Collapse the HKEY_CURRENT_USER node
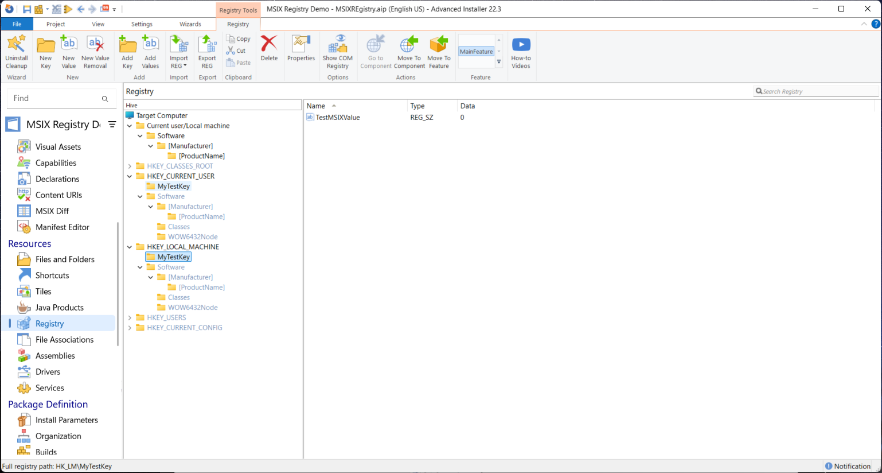The height and width of the screenshot is (473, 882). (x=130, y=176)
